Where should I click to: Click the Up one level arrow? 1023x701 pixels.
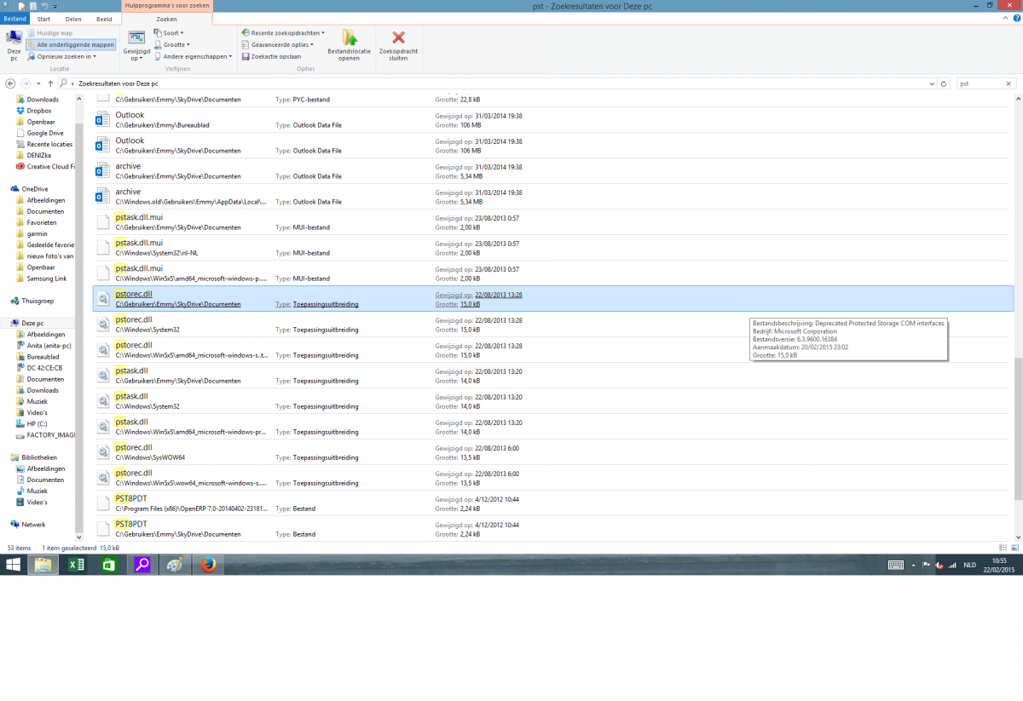51,83
